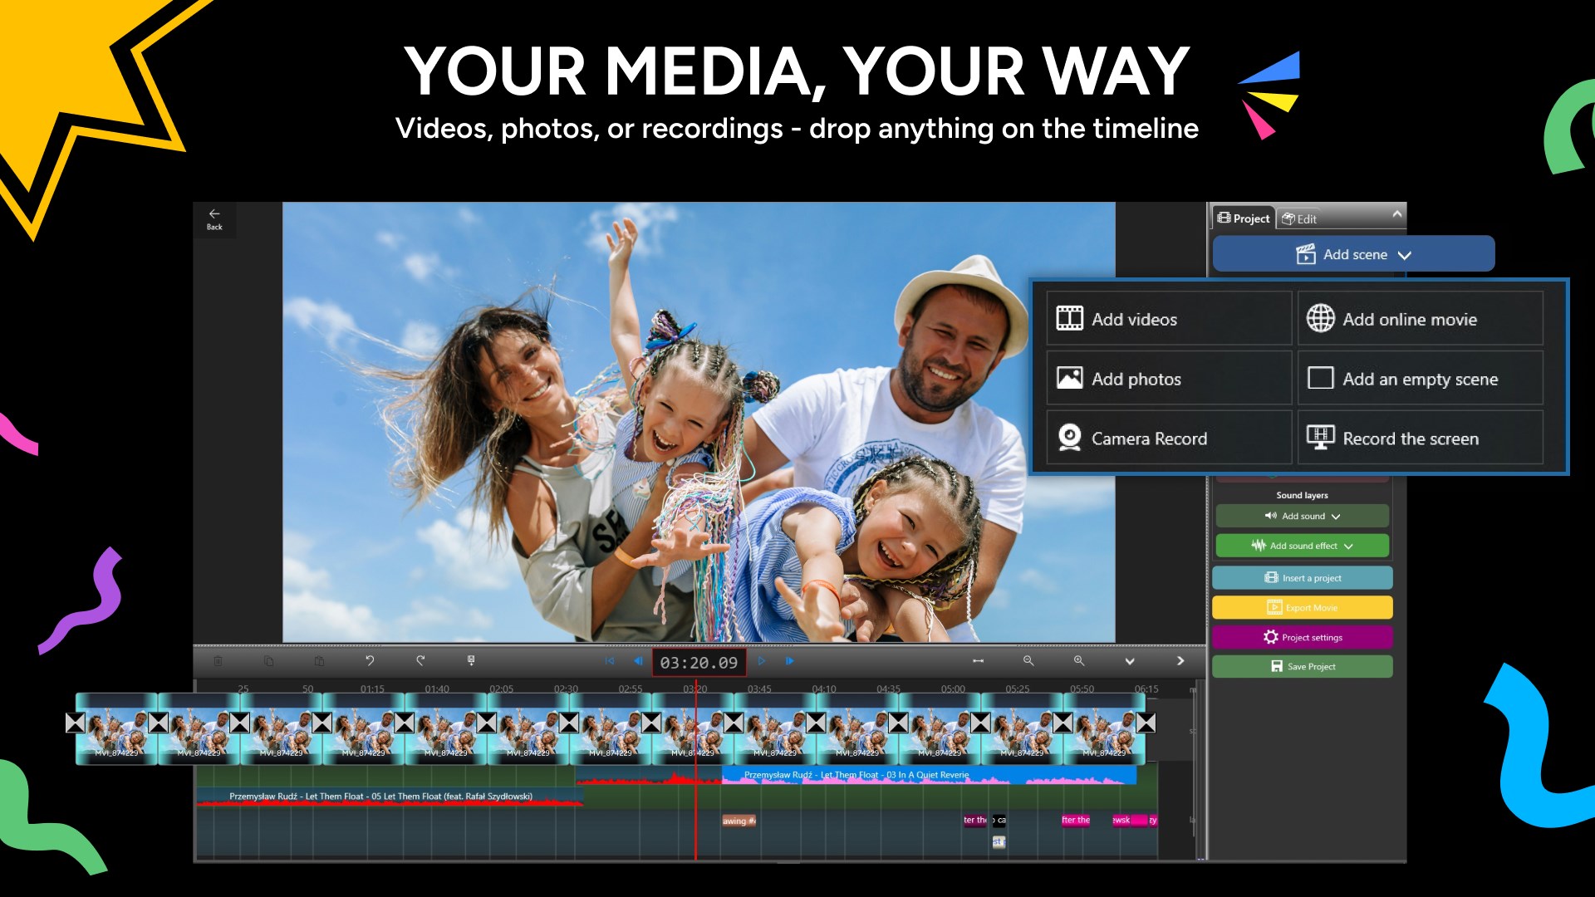
Task: Click the right arrow on timeline toolbar
Action: click(x=1180, y=661)
